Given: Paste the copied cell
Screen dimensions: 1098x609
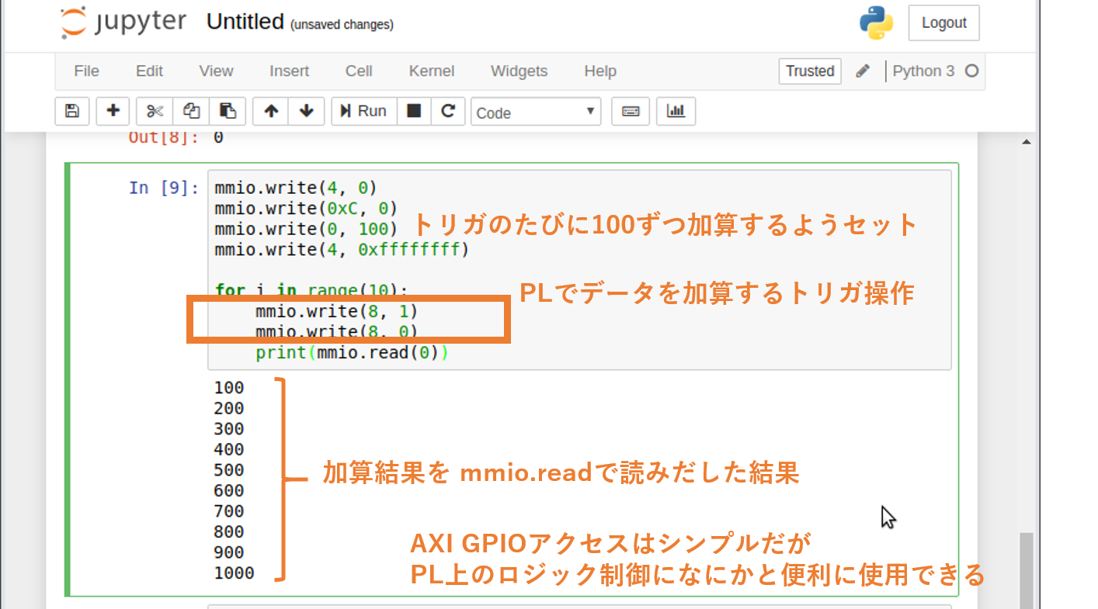Looking at the screenshot, I should pyautogui.click(x=228, y=111).
